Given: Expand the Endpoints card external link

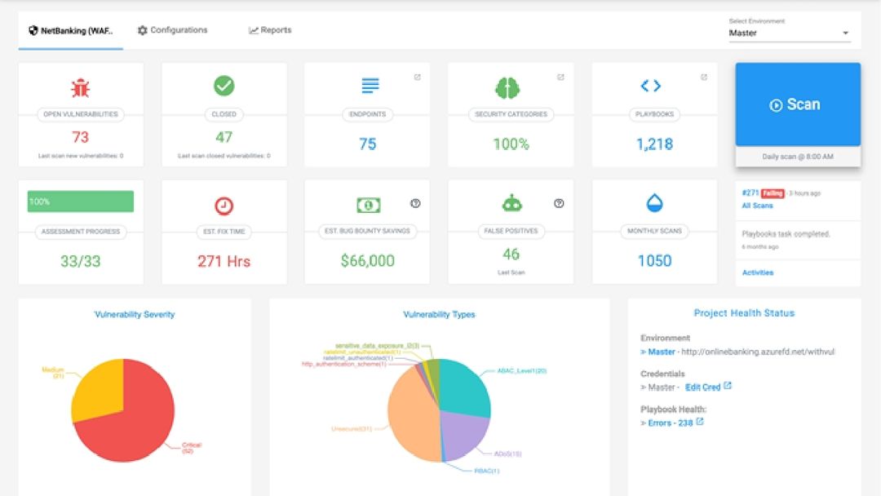Looking at the screenshot, I should click(x=418, y=75).
